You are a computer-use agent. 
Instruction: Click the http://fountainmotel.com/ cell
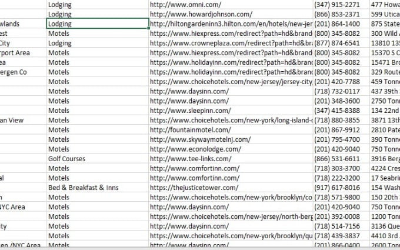tap(231, 130)
